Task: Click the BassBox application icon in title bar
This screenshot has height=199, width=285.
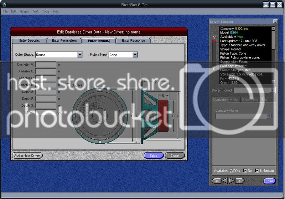Action: pyautogui.click(x=4, y=4)
